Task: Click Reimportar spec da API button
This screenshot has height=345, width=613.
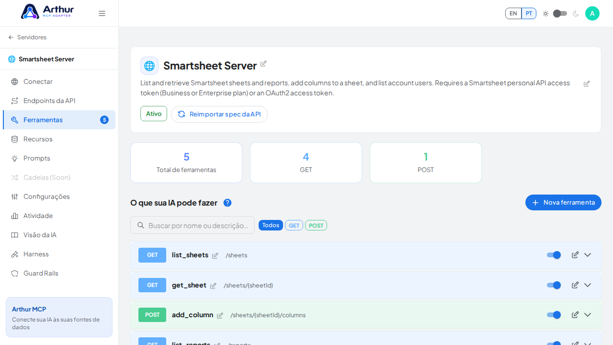Action: (219, 114)
